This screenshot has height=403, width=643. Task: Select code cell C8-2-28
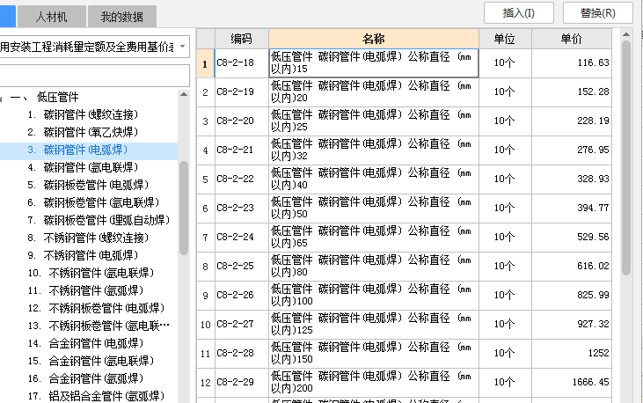(x=242, y=354)
